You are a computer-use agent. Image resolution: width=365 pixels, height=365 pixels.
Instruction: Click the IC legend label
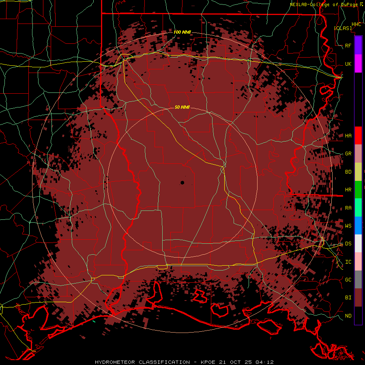click(348, 262)
